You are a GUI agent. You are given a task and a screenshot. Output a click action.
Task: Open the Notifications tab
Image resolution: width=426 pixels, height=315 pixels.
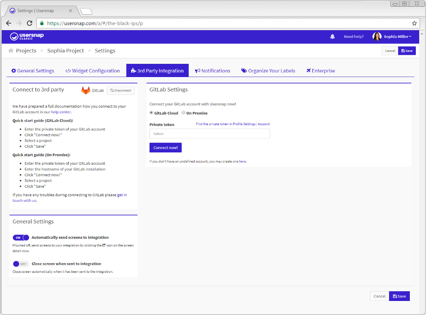point(213,71)
